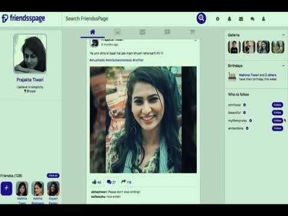Follow the user smrthasa

pos(277,105)
